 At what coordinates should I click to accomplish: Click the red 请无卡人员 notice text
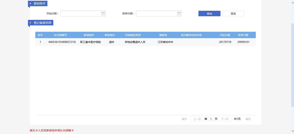pos(51,131)
